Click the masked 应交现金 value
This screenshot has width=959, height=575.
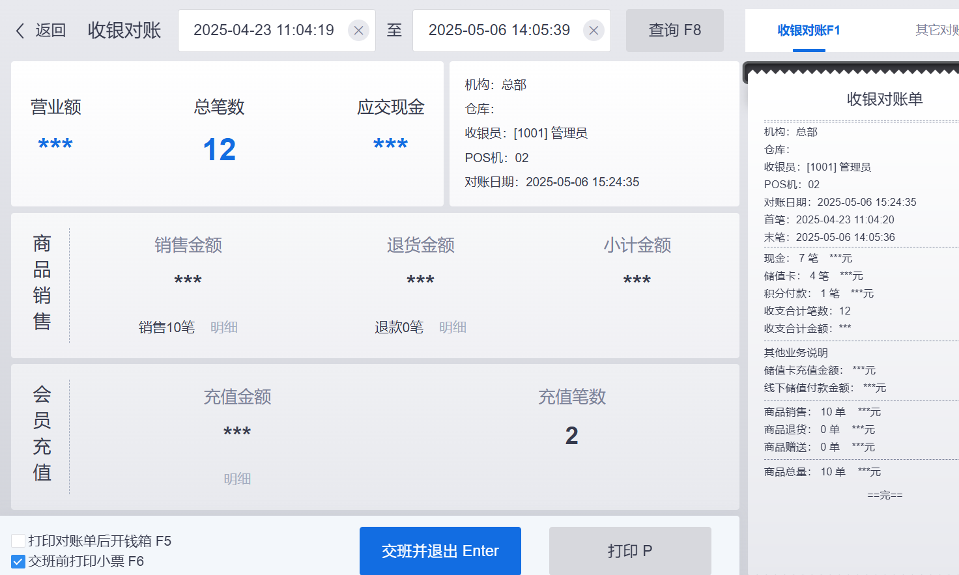(391, 144)
